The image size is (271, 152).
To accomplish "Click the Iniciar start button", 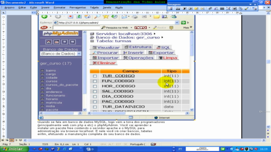I will tap(14, 149).
